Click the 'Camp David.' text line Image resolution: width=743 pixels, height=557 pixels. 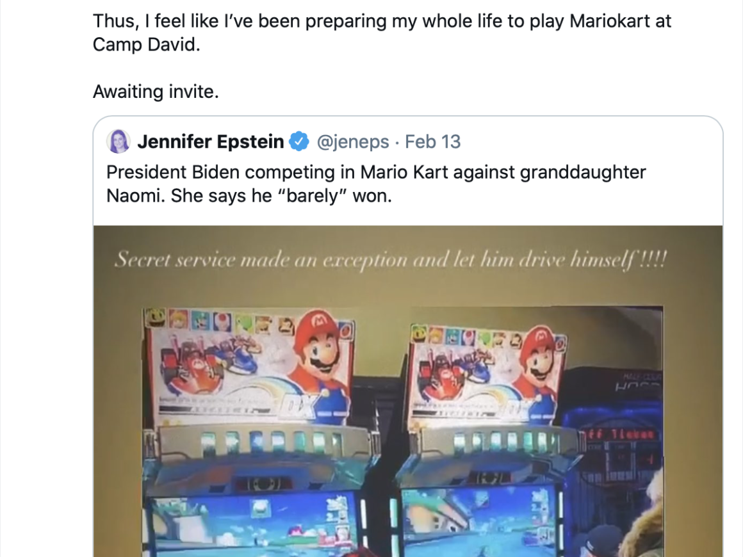pos(147,45)
